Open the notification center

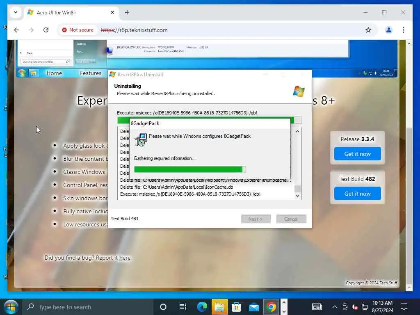[x=404, y=307]
